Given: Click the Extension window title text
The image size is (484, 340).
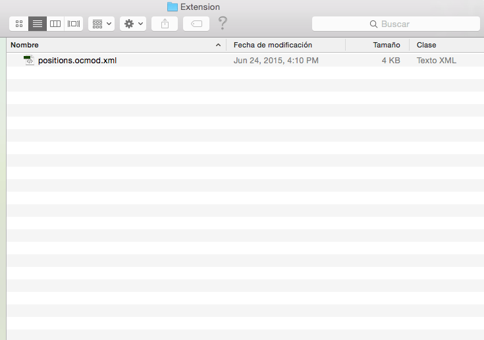Looking at the screenshot, I should 200,7.
